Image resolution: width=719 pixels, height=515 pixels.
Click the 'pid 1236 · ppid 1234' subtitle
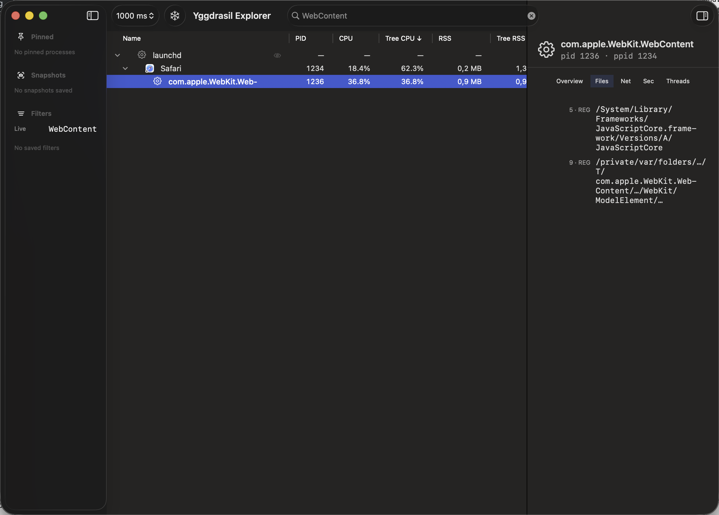tap(609, 56)
